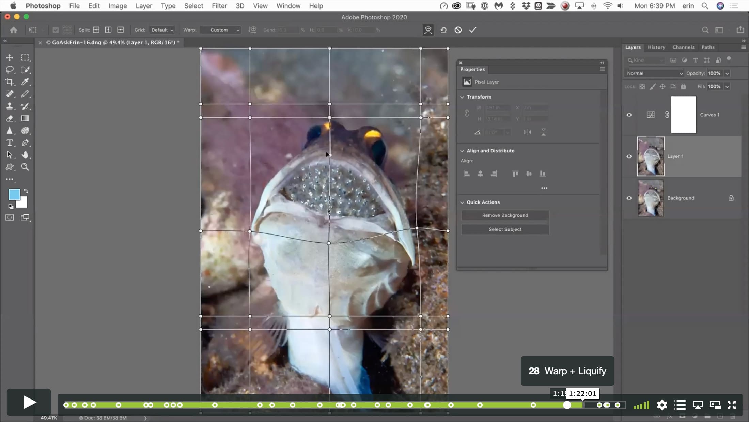Open the Fill slider dropdown
The width and height of the screenshot is (749, 422).
click(x=727, y=87)
